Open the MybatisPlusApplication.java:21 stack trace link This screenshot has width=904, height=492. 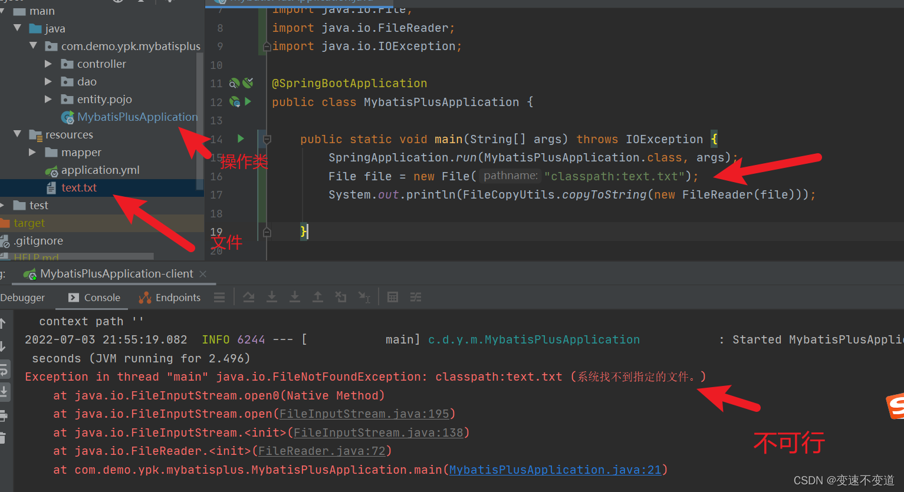[555, 470]
